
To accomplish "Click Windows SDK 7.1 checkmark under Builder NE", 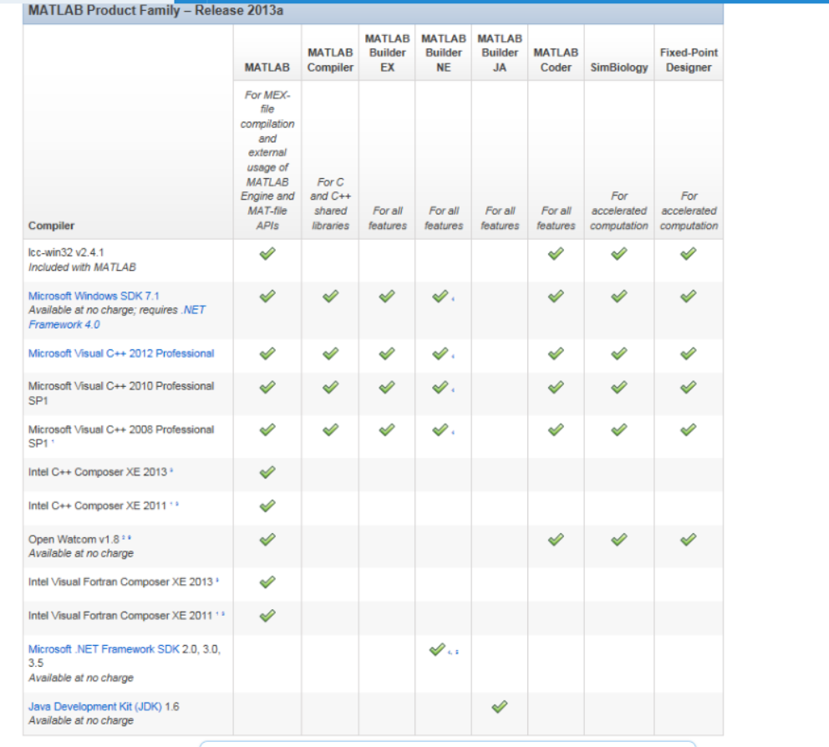I will pyautogui.click(x=440, y=296).
